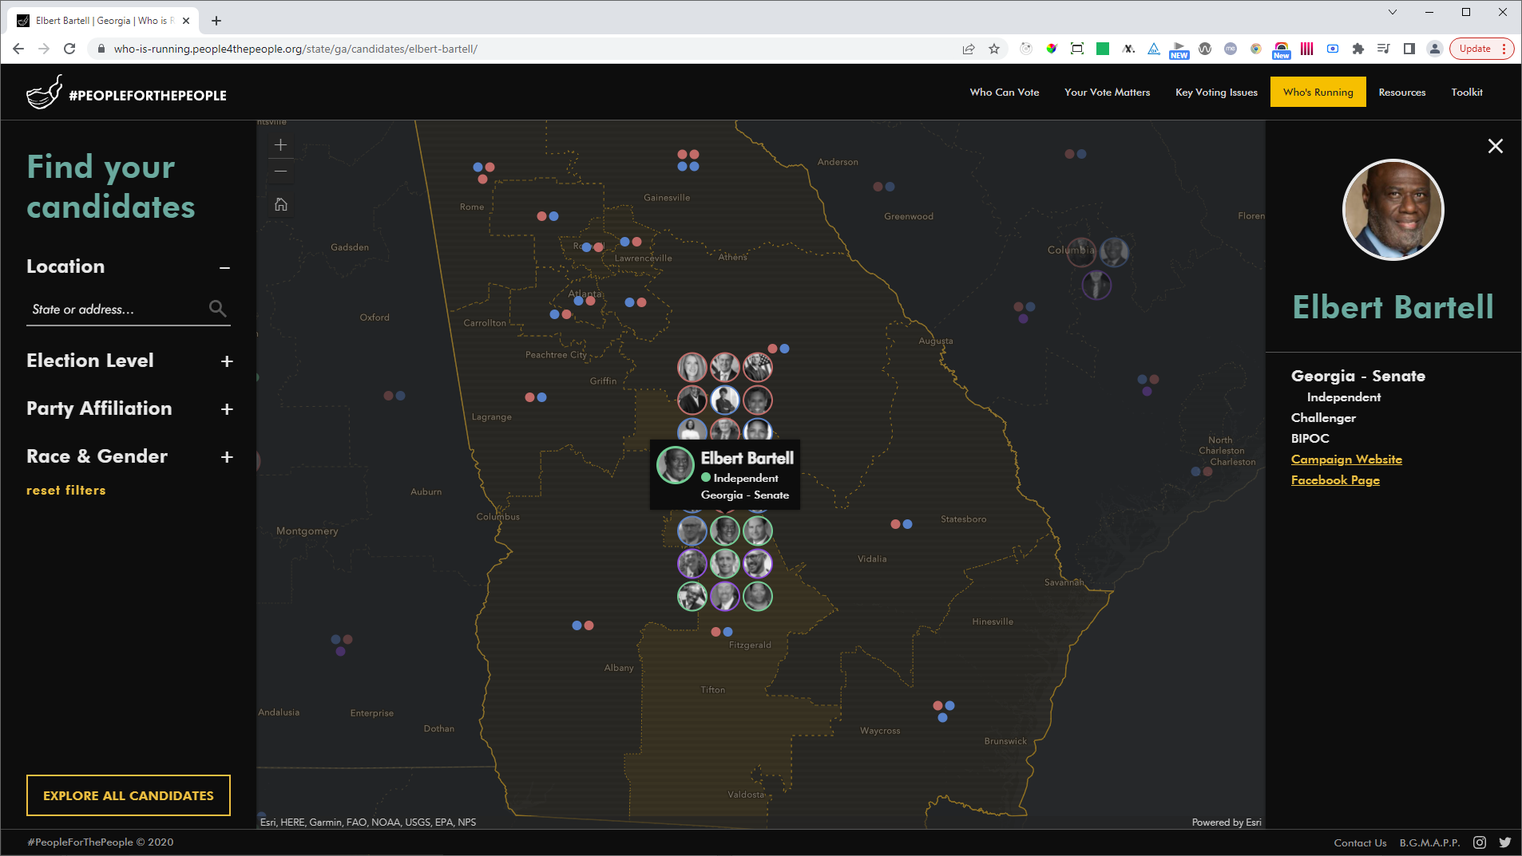
Task: Click the browser address bar URL
Action: [295, 49]
